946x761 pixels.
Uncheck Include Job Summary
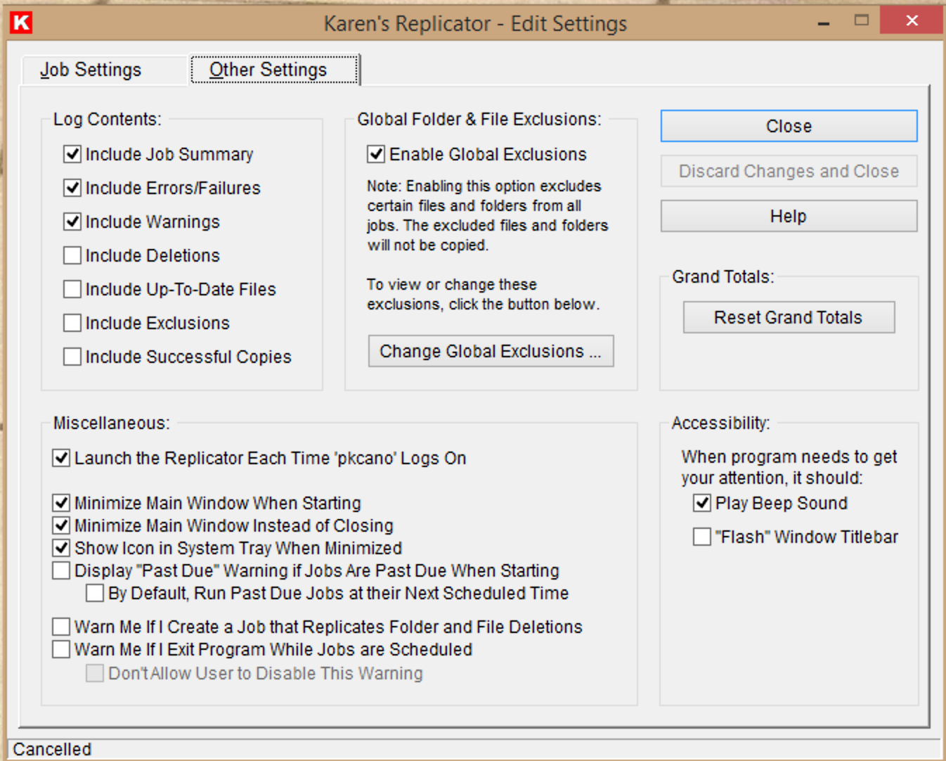[72, 154]
